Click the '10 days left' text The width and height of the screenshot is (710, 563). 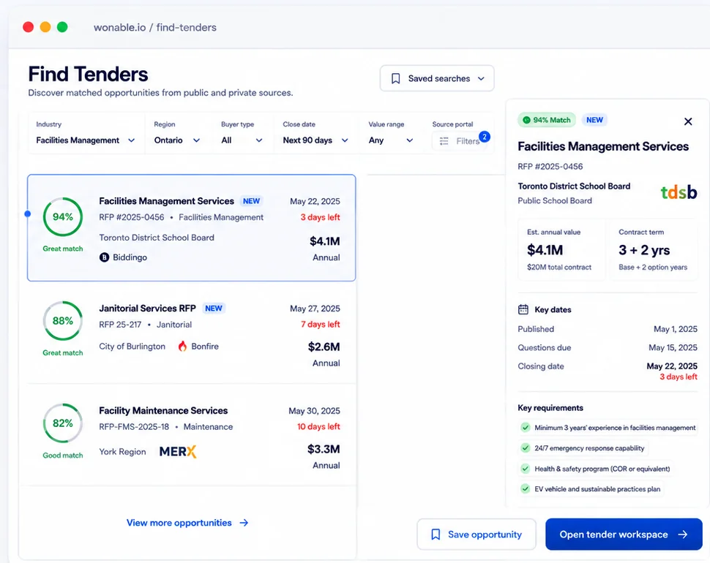[318, 426]
